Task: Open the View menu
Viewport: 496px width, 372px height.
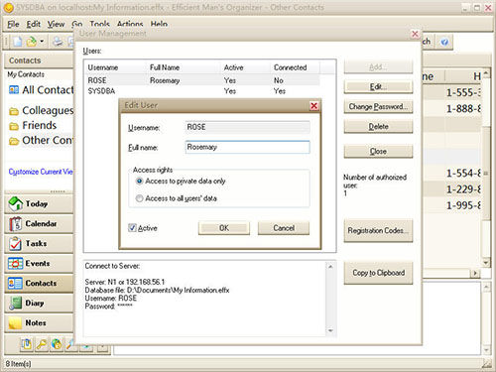Action: tap(56, 24)
